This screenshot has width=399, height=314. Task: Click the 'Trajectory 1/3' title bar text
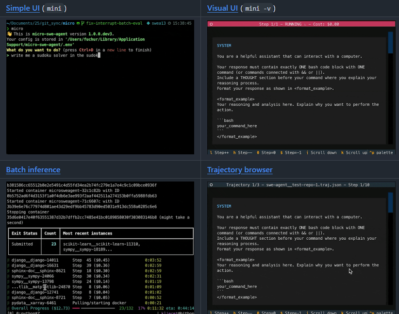coord(298,185)
